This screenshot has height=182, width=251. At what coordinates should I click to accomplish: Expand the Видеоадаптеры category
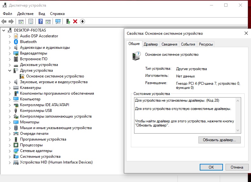coord(10,53)
